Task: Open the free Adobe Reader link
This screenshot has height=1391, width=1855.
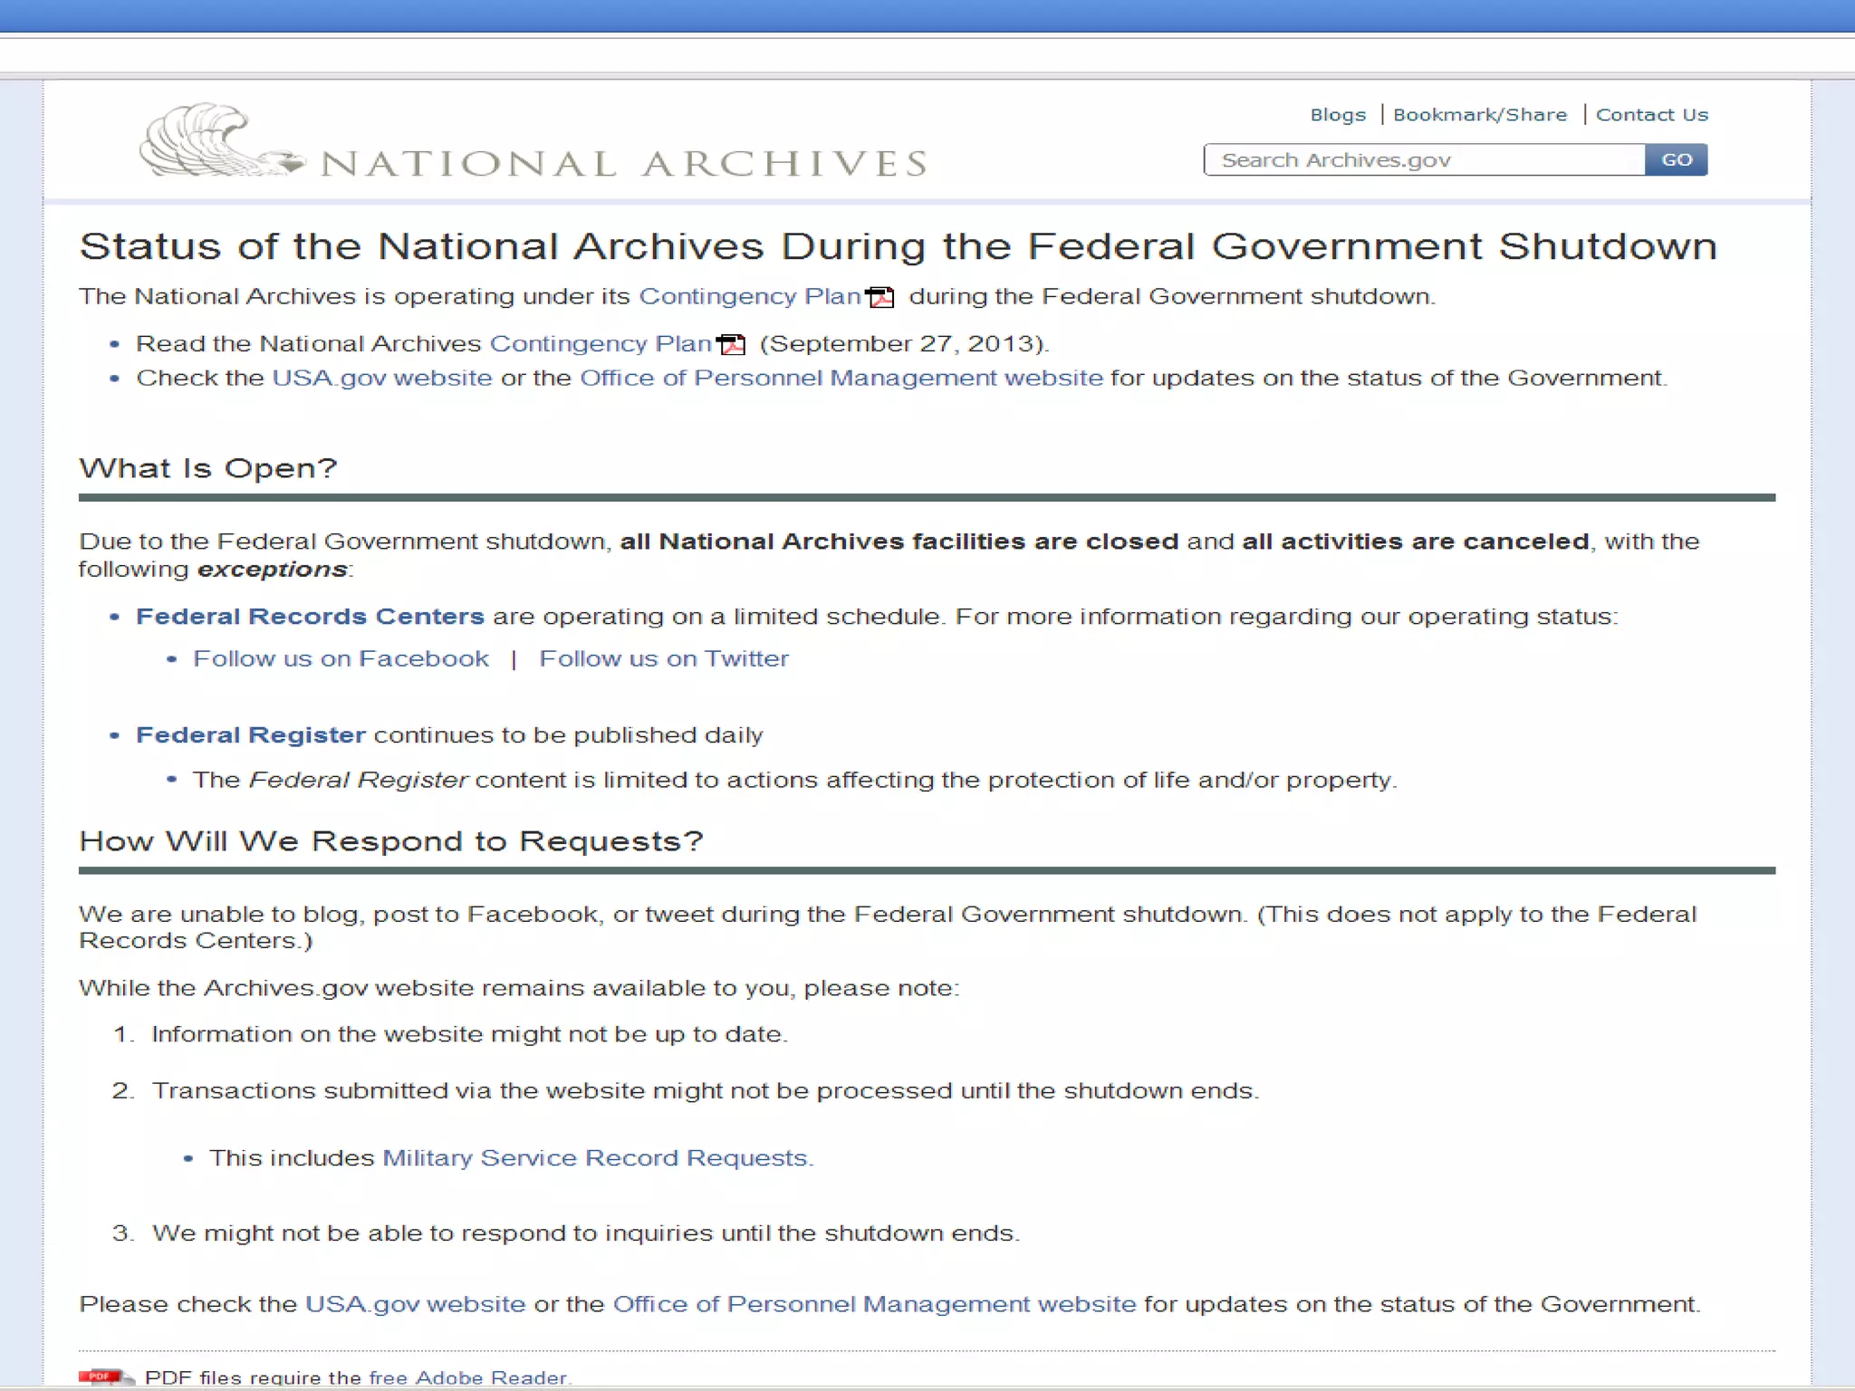Action: click(x=468, y=1377)
